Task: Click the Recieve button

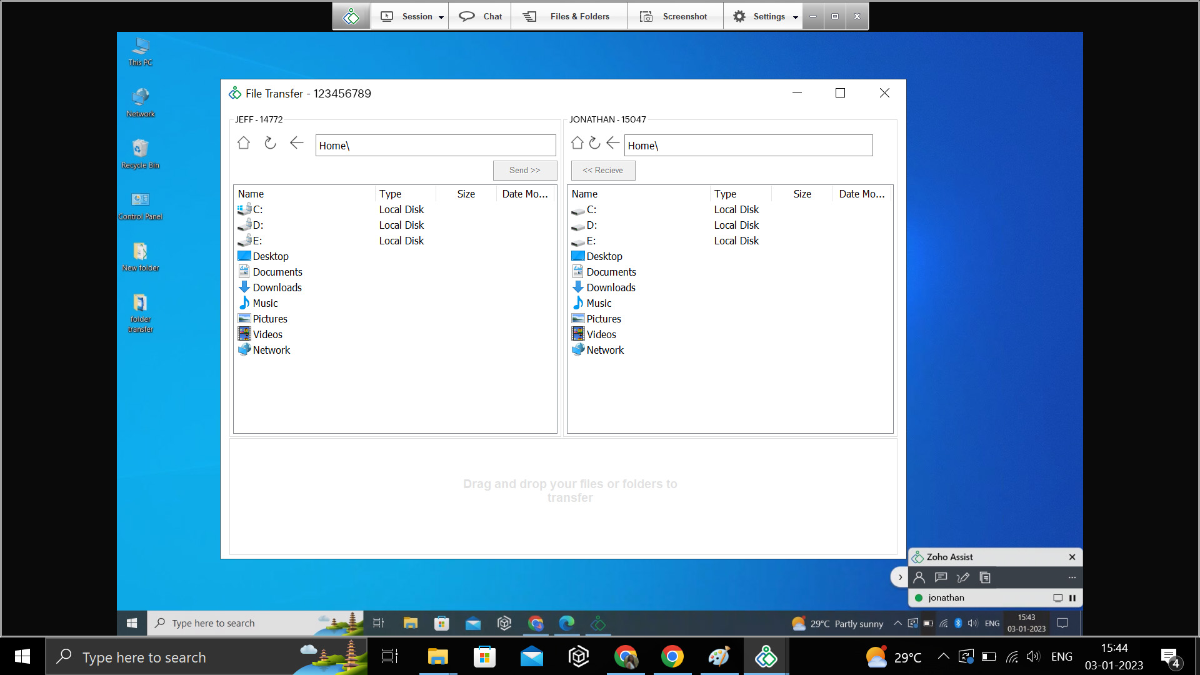Action: click(x=602, y=170)
